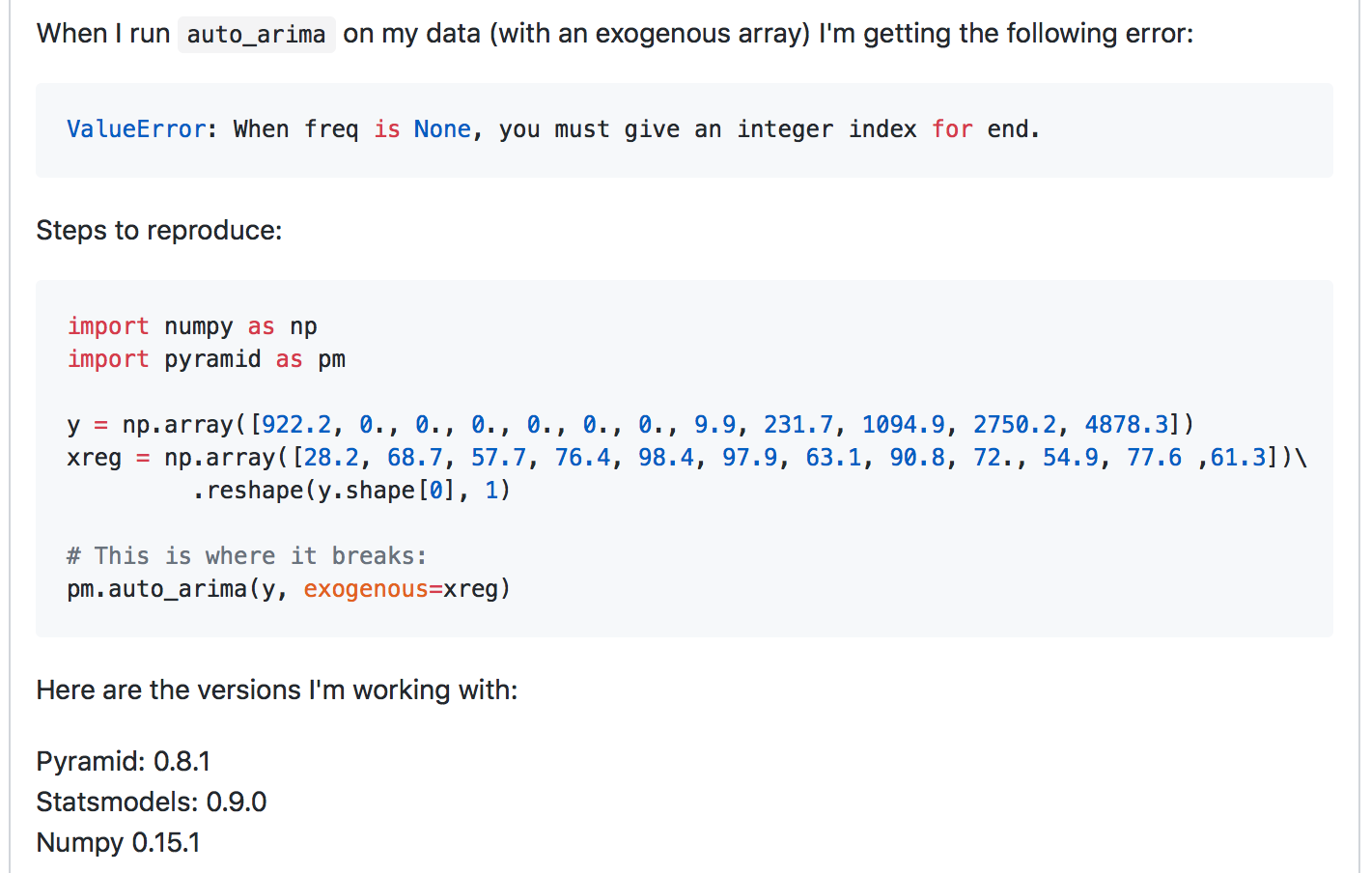Viewport: 1371px width, 873px height.
Task: Click the inline auto_arima code snippet
Action: coord(256,35)
